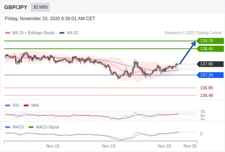This screenshot has height=152, width=225.
Task: Click the 136.48 red support level
Action: click(x=207, y=95)
